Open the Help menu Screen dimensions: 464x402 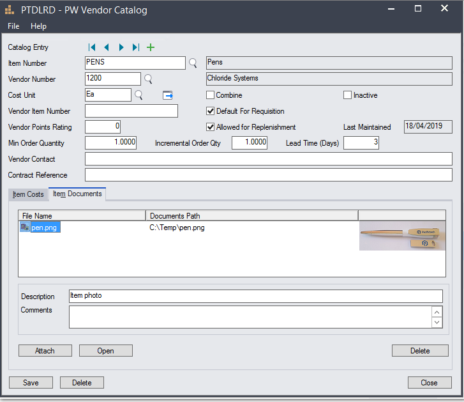point(38,26)
